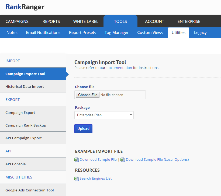Select the Tag Manager tab
Screen dimensions: 221x196
(x=116, y=33)
